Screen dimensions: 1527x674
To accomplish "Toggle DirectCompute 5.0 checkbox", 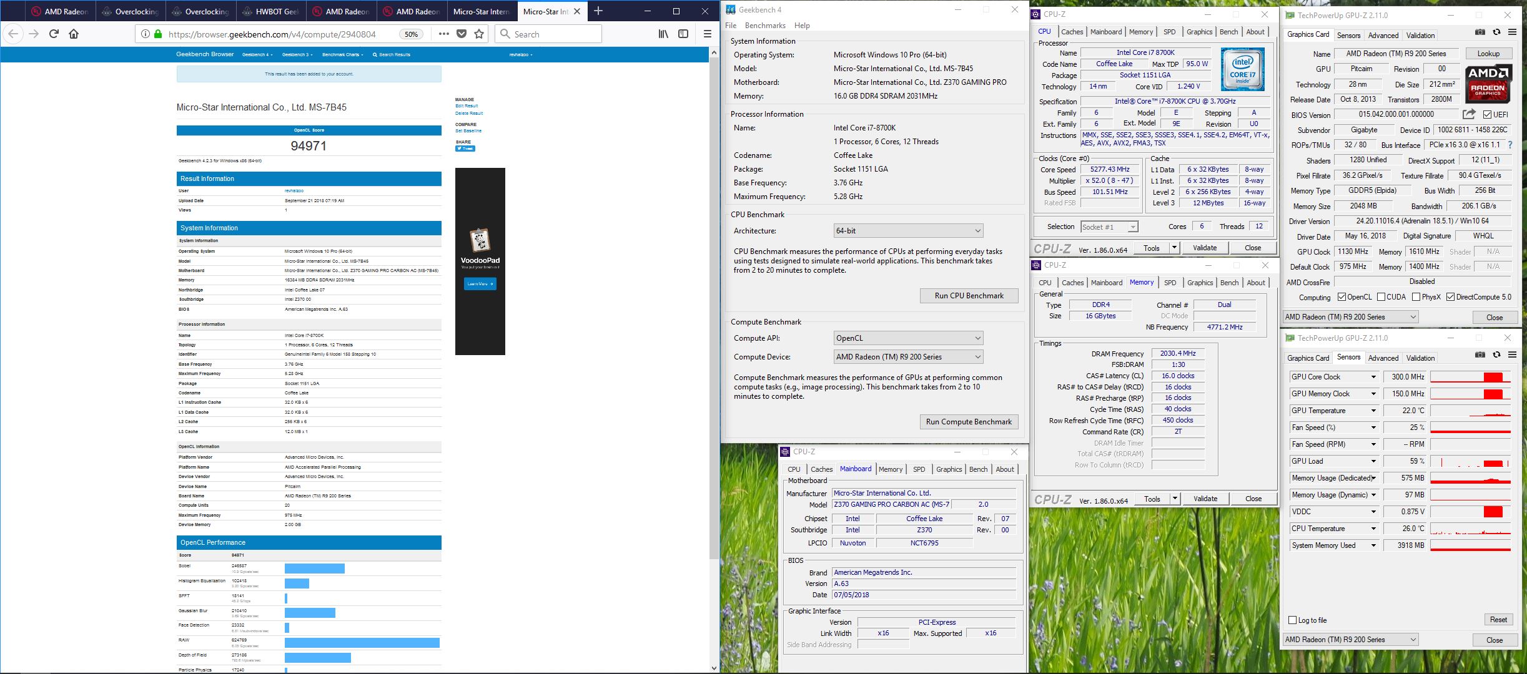I will tap(1450, 297).
